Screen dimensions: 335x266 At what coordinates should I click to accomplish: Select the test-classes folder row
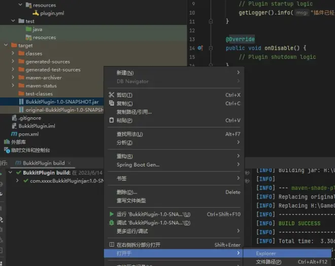[x=52, y=93]
